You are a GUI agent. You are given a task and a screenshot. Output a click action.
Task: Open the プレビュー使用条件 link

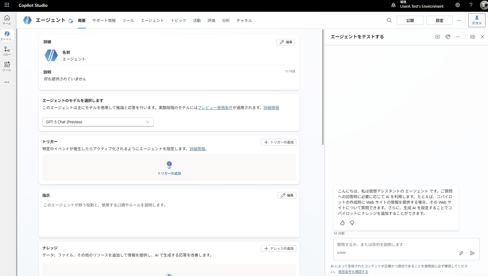tap(215, 108)
